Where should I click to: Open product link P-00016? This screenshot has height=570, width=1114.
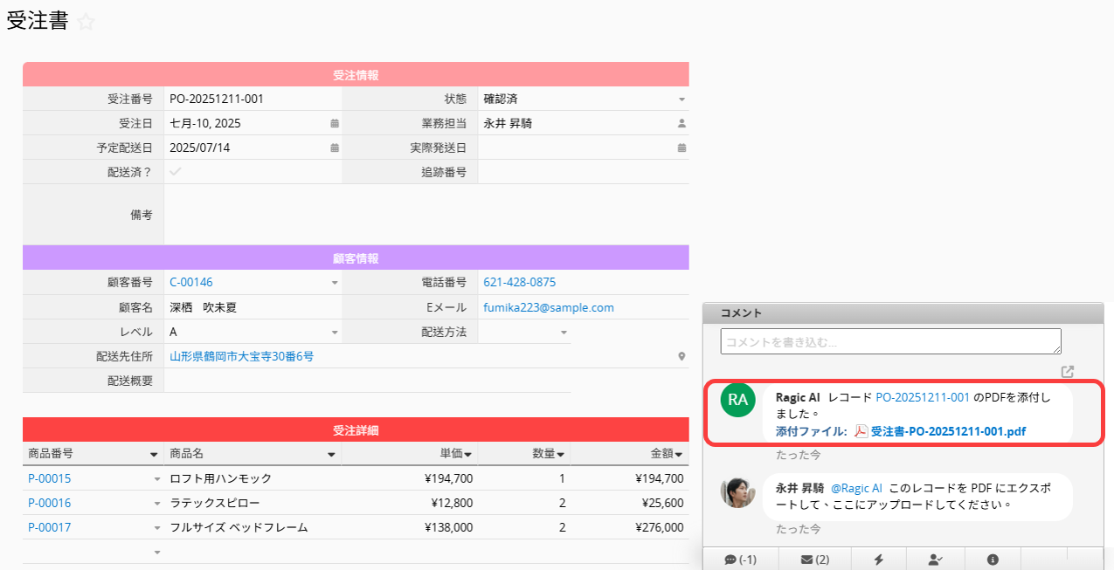coord(50,503)
